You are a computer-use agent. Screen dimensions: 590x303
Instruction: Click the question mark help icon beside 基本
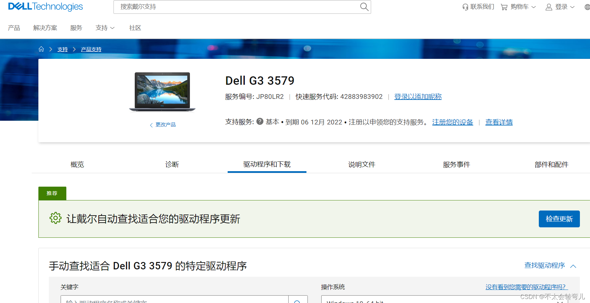pyautogui.click(x=260, y=121)
